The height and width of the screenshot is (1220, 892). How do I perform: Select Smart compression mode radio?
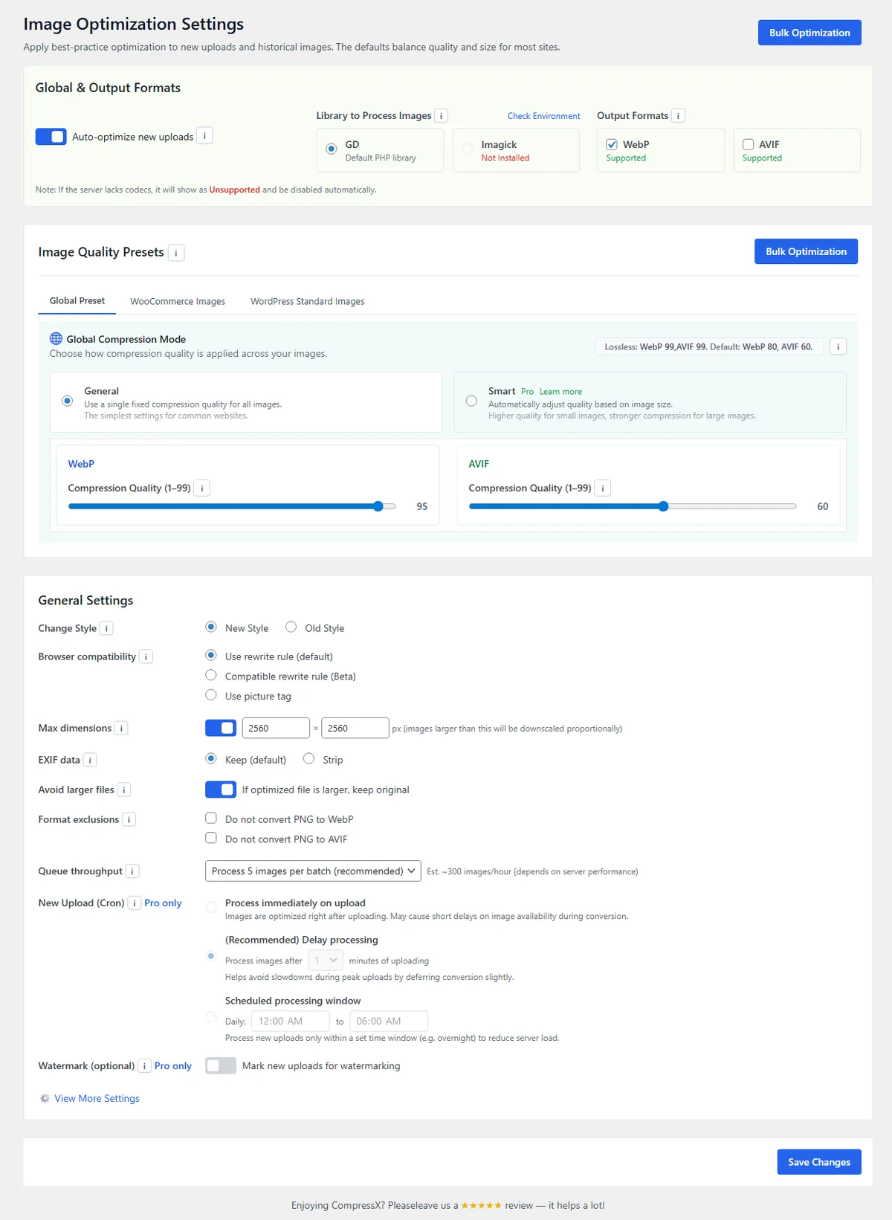click(471, 401)
